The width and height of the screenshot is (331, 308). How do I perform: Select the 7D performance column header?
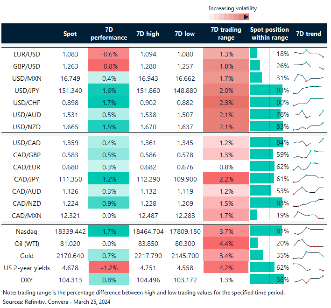[108, 34]
